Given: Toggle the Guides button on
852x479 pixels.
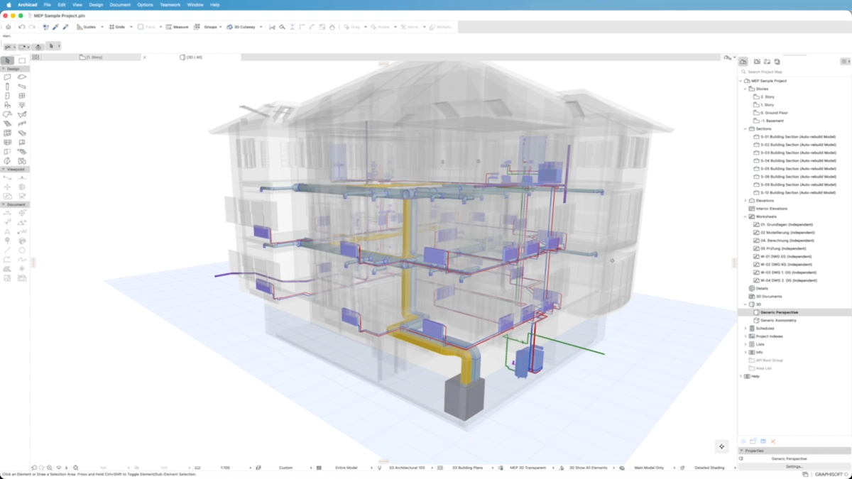Looking at the screenshot, I should pyautogui.click(x=87, y=27).
